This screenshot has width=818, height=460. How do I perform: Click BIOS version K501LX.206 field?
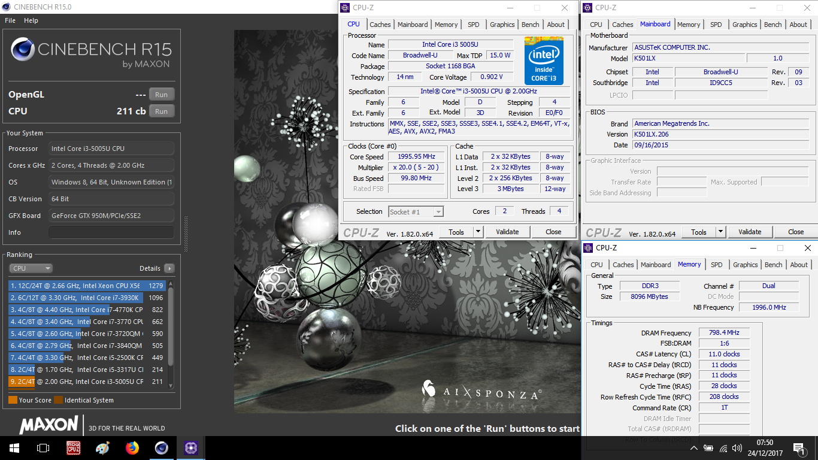721,134
